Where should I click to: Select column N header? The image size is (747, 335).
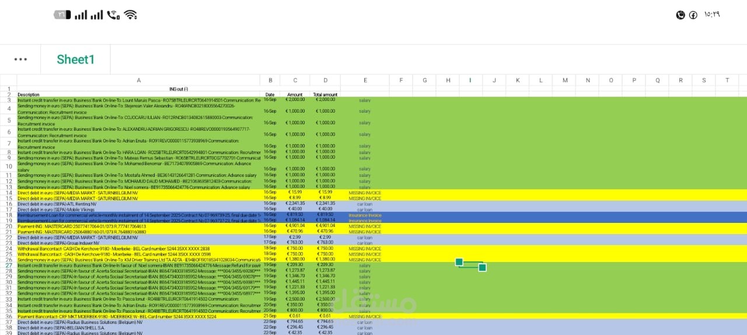(588, 80)
